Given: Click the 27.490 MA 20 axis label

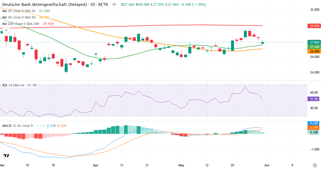Looking at the screenshot, I should click(314, 47).
